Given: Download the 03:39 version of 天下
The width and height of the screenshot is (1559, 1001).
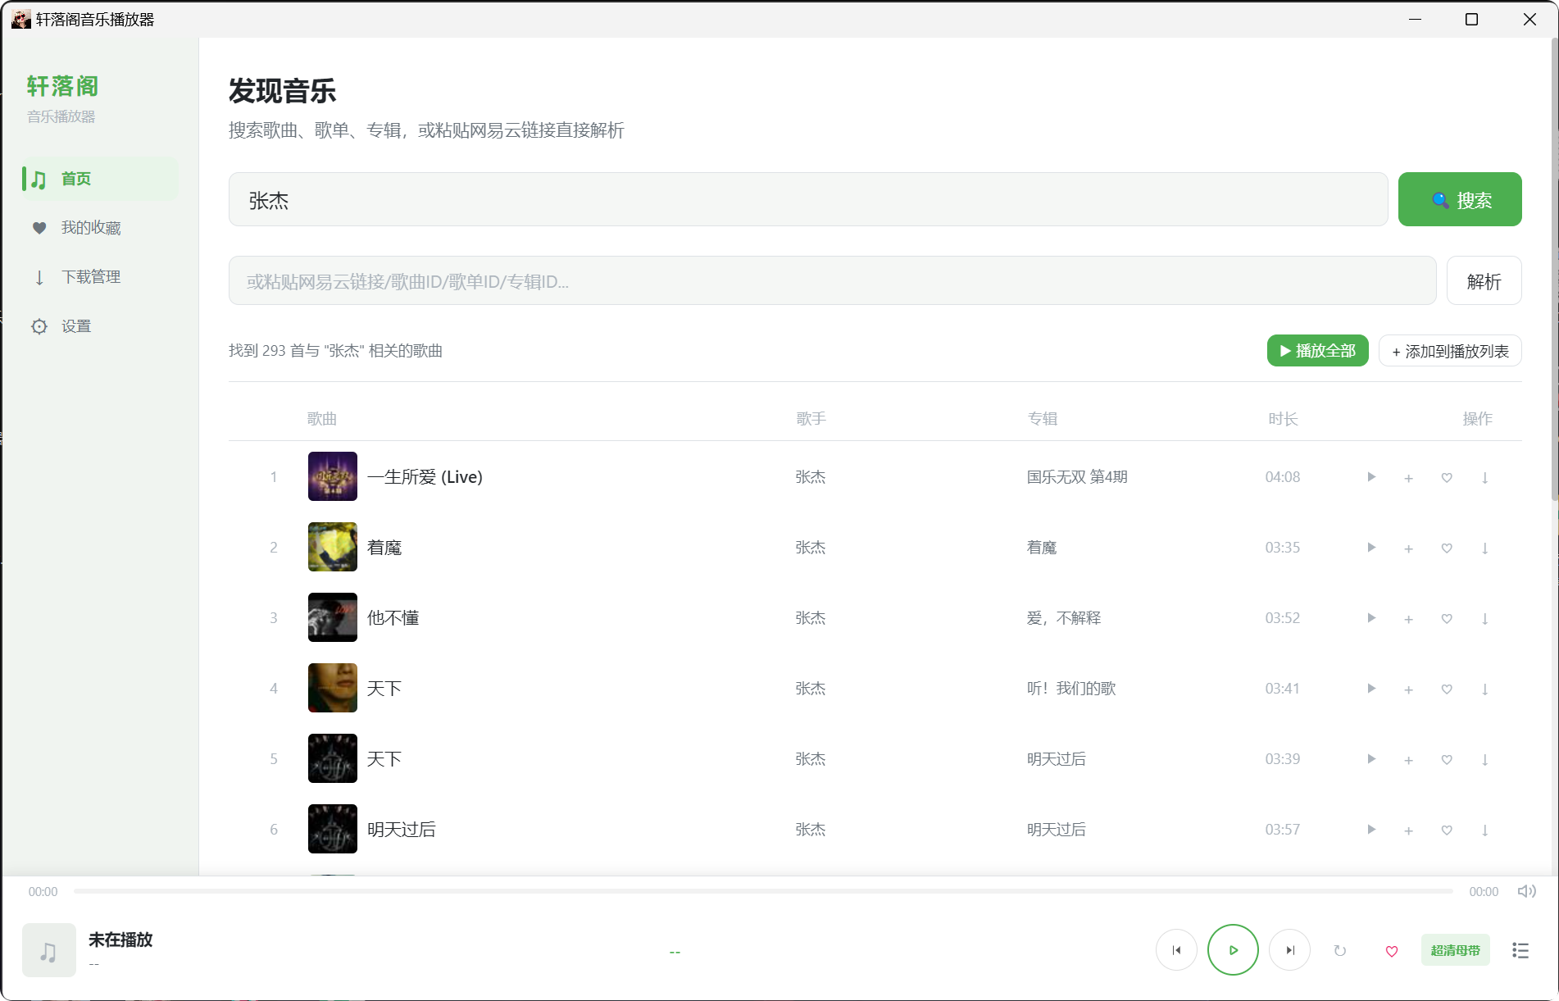Looking at the screenshot, I should [x=1484, y=760].
